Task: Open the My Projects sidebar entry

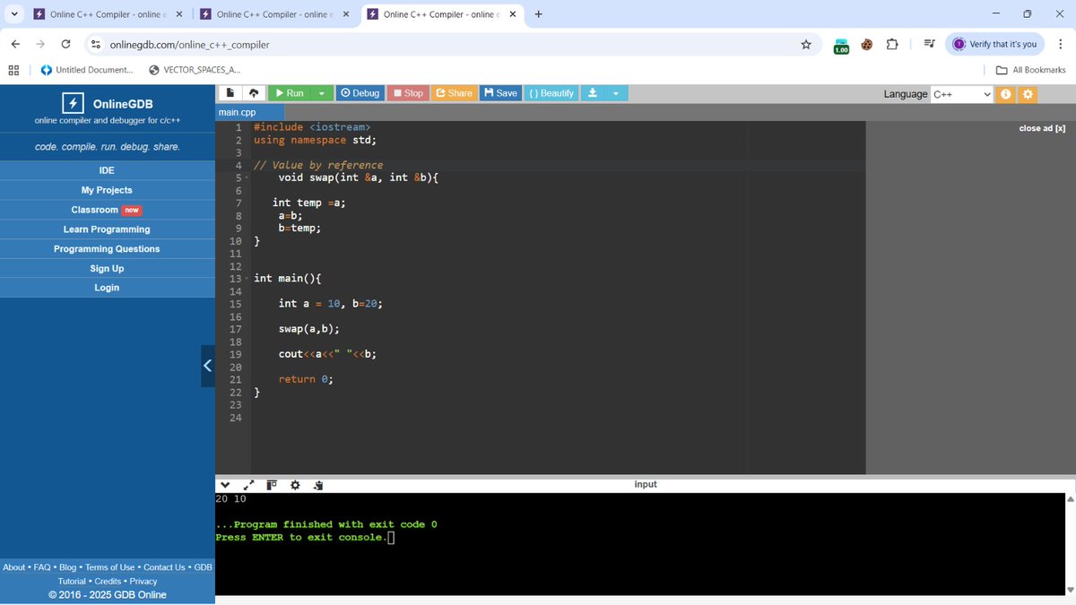Action: (x=106, y=189)
